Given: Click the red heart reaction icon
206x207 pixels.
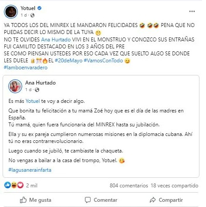Looking at the screenshot, I should (20, 185).
